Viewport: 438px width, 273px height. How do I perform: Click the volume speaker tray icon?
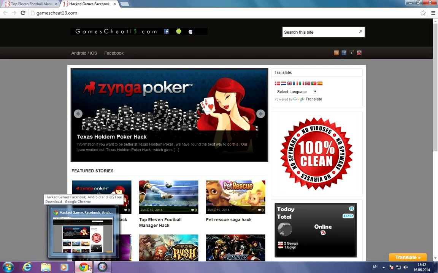pos(405,267)
